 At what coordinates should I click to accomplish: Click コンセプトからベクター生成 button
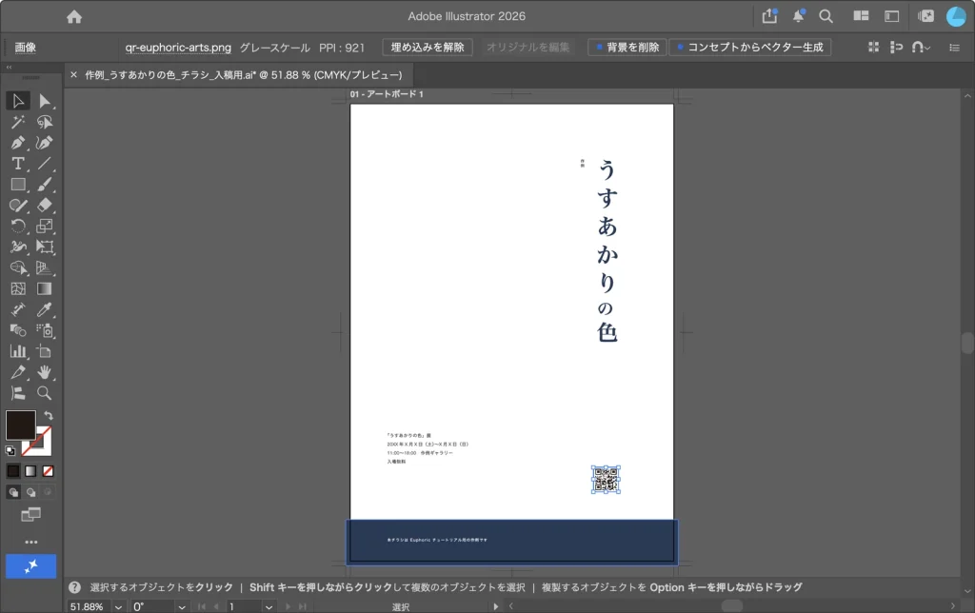pyautogui.click(x=750, y=48)
